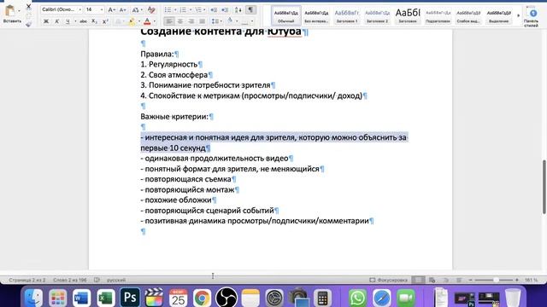Viewport: 547px width, 307px height.
Task: Click the bulleted list icon
Action: 168,9
